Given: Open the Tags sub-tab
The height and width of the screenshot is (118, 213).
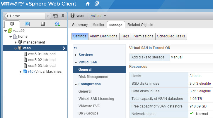Looking at the screenshot, I should (x=125, y=36).
